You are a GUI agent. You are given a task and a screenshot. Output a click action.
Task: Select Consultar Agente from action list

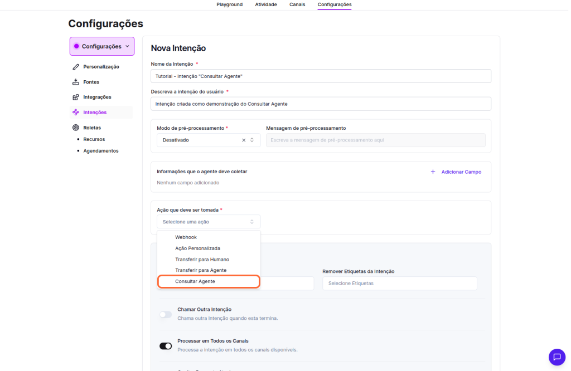click(195, 281)
